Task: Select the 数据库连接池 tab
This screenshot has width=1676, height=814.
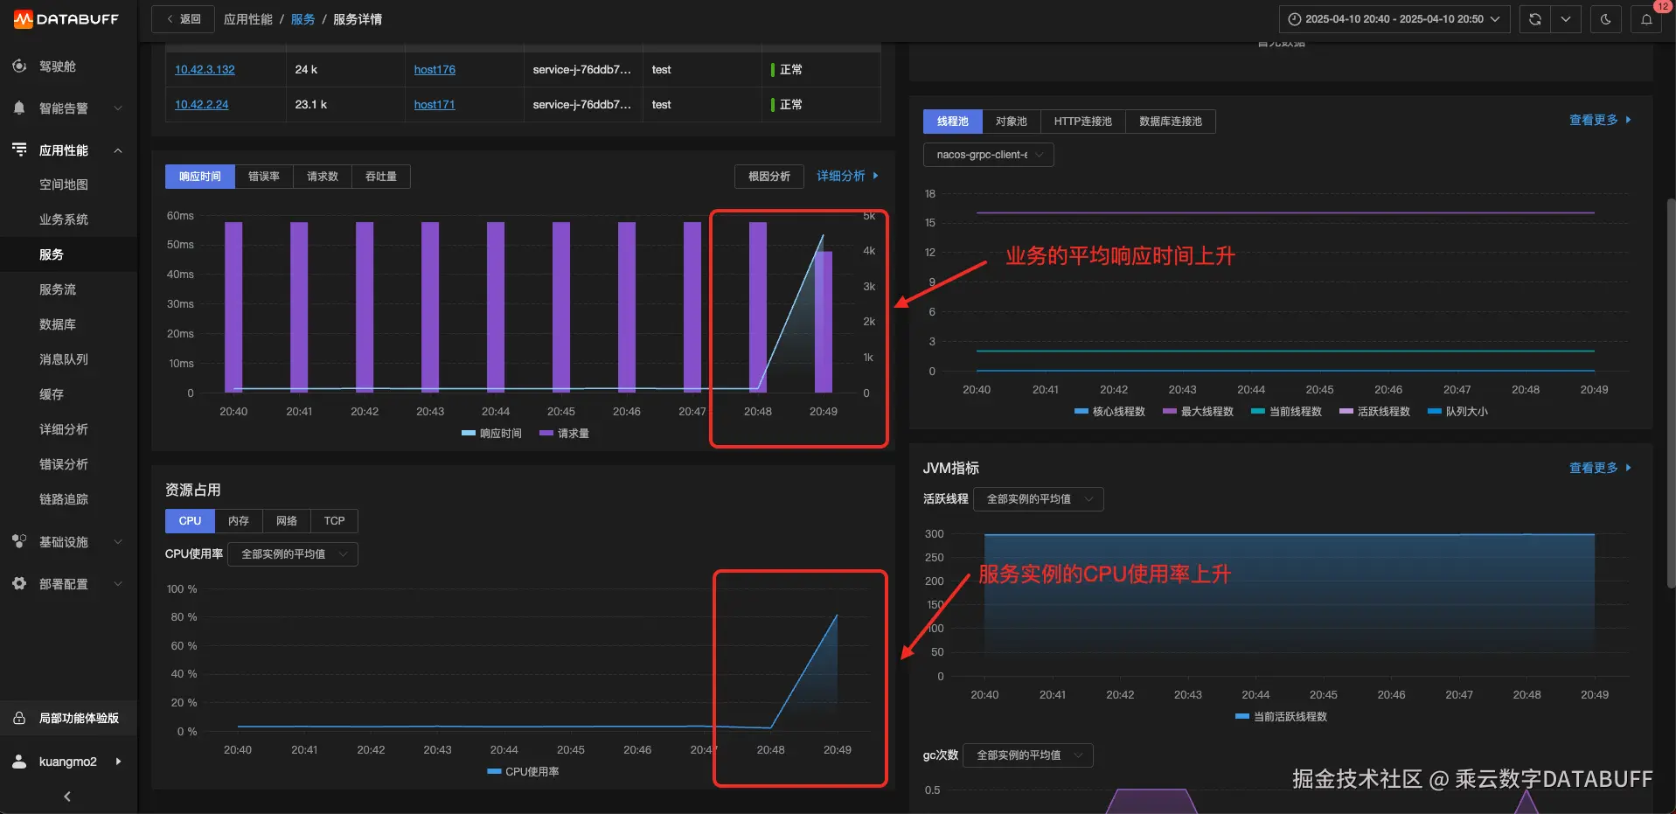Action: [x=1170, y=122]
